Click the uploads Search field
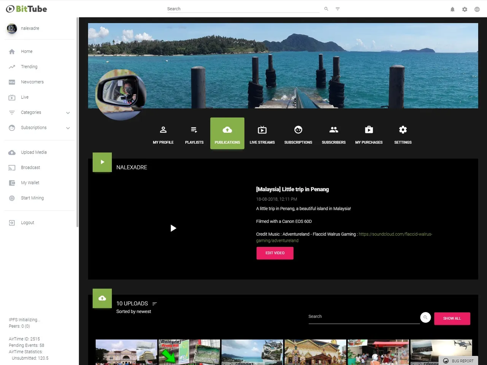Viewport: 487px width, 365px height. coord(364,317)
